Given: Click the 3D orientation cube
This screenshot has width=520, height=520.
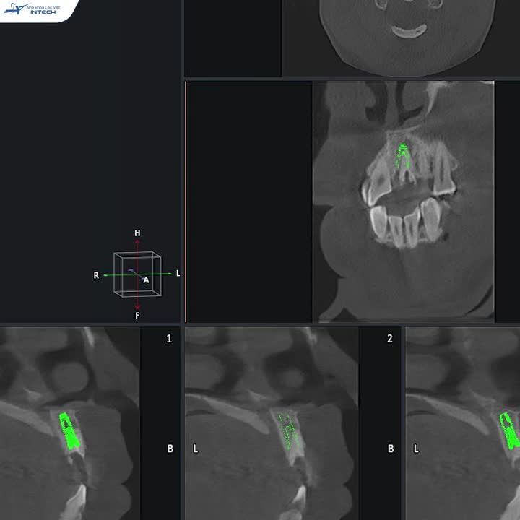Looking at the screenshot, I should click(x=137, y=274).
